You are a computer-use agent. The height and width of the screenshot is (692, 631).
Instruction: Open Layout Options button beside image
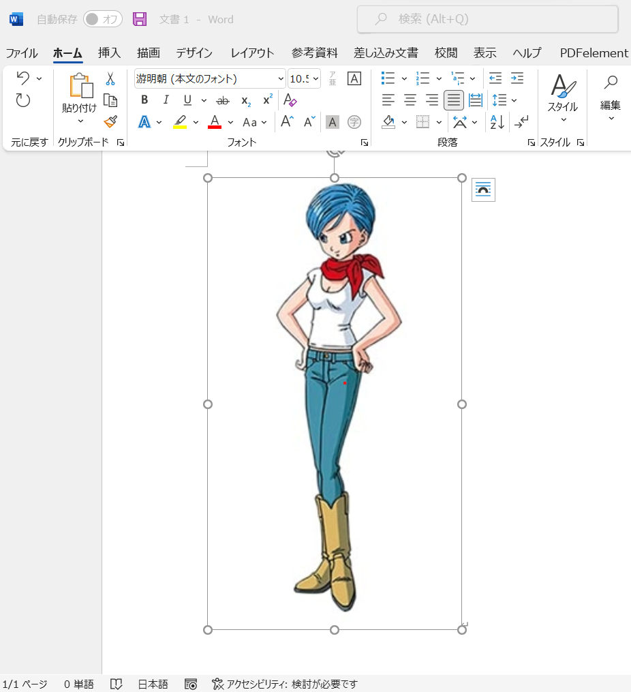coord(483,190)
